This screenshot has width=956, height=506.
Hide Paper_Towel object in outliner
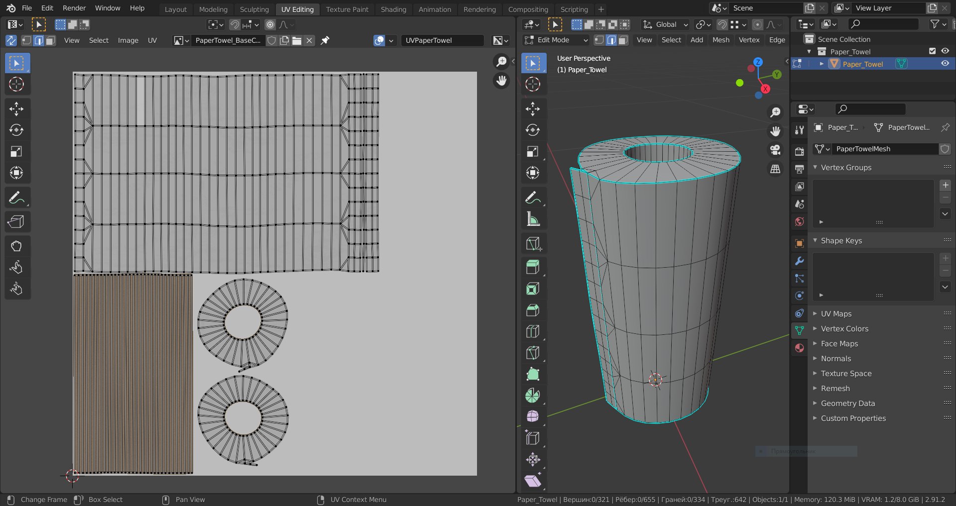coord(945,64)
